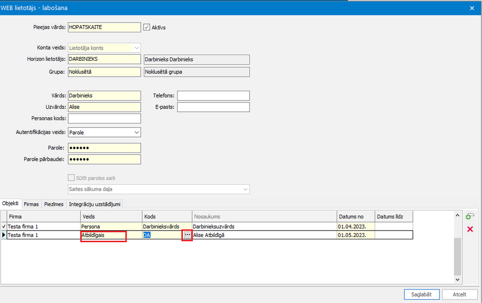Image resolution: width=482 pixels, height=303 pixels.
Task: Click the Horizon lietotājs field
Action: 104,59
